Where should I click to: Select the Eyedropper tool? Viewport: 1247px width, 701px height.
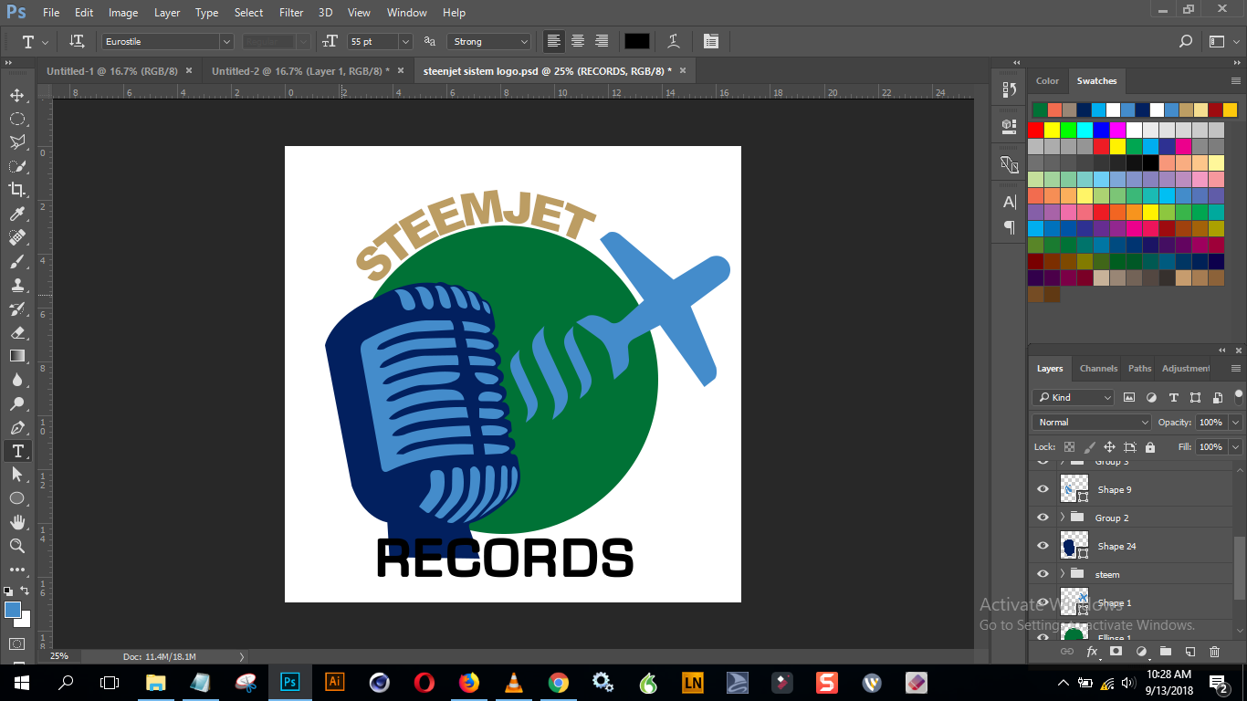(x=16, y=214)
